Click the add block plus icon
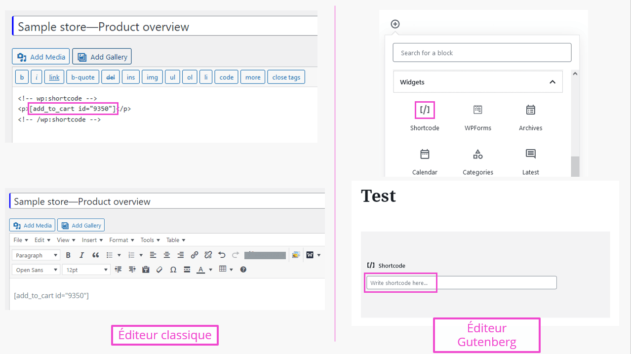The height and width of the screenshot is (354, 631). (395, 24)
